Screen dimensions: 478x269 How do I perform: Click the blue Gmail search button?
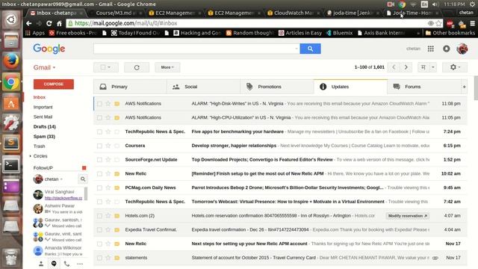pyautogui.click(x=310, y=49)
